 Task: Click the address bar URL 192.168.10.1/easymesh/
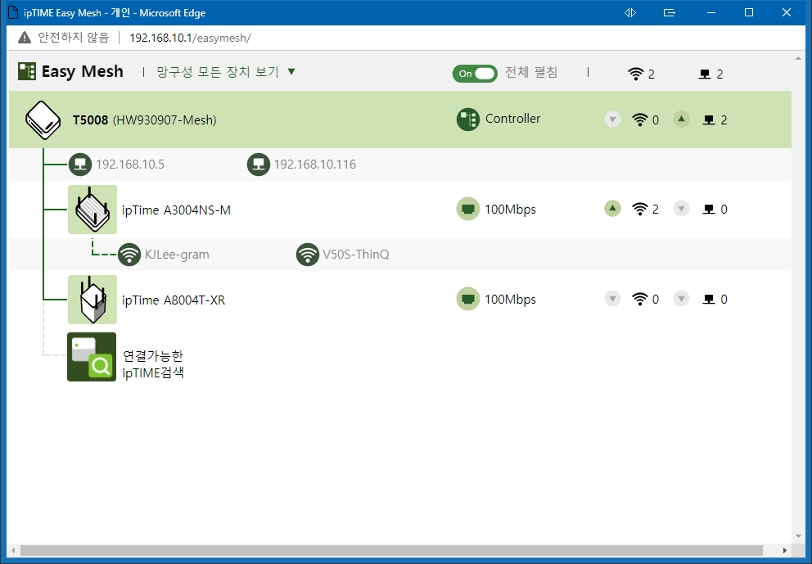pos(190,38)
